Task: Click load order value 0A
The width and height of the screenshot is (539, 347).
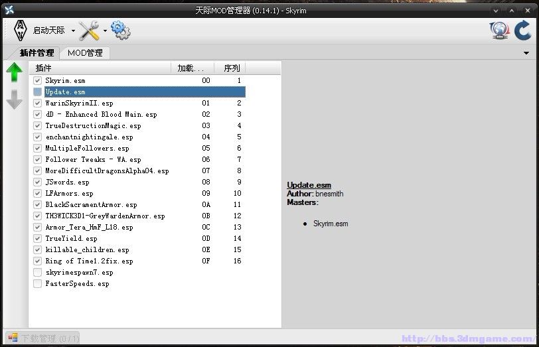Action: (206, 205)
